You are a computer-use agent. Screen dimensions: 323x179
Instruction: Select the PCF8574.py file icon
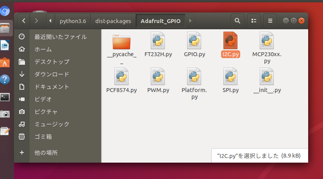[x=121, y=76]
